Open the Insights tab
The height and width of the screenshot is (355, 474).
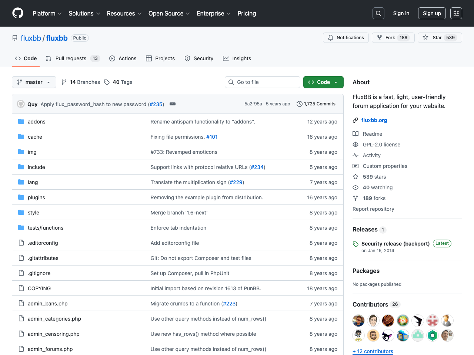click(x=237, y=58)
